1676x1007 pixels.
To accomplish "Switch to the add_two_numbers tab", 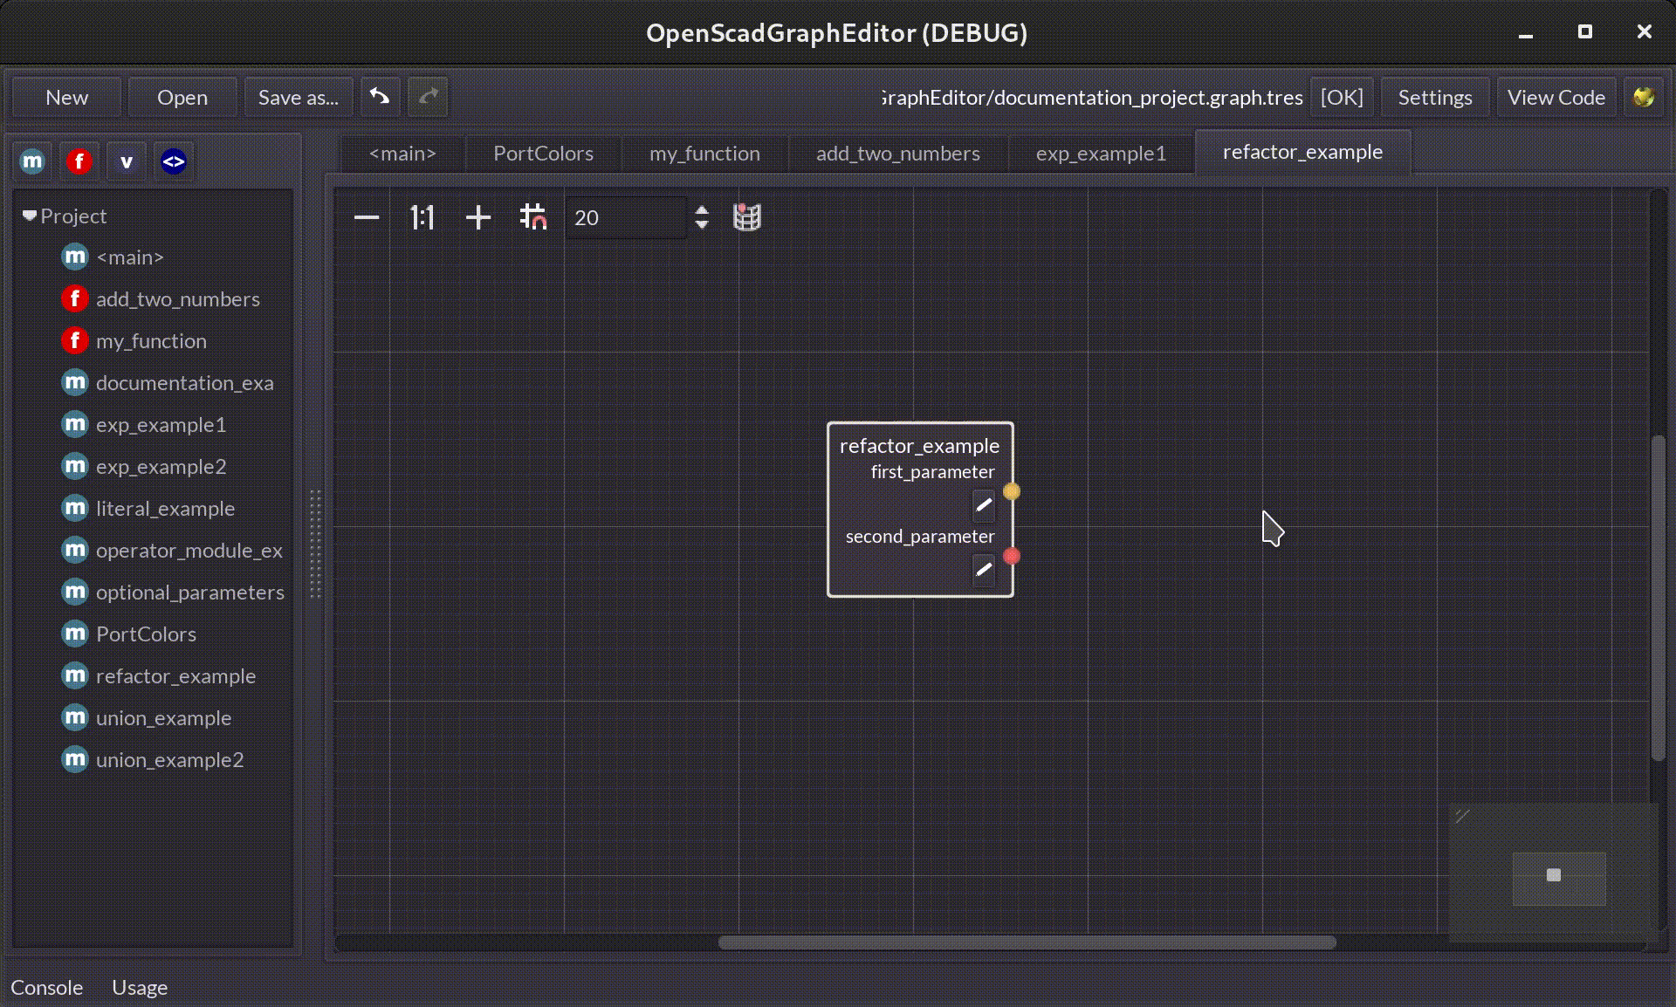I will pos(898,154).
